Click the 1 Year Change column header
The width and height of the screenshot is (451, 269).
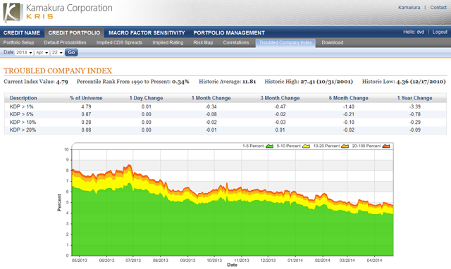(415, 98)
